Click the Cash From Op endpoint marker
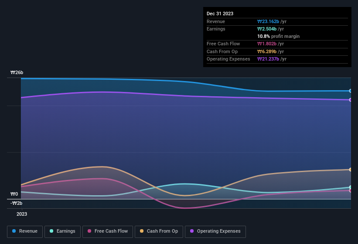 point(351,169)
